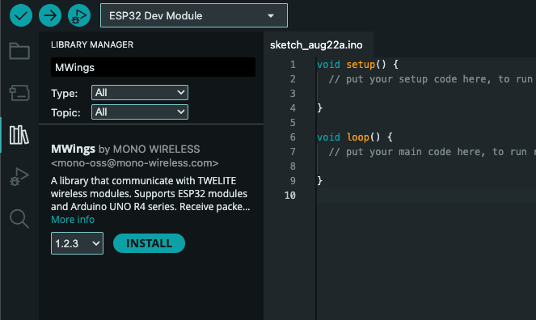Switch to the sketch_aug22a.ino tab

(x=316, y=44)
